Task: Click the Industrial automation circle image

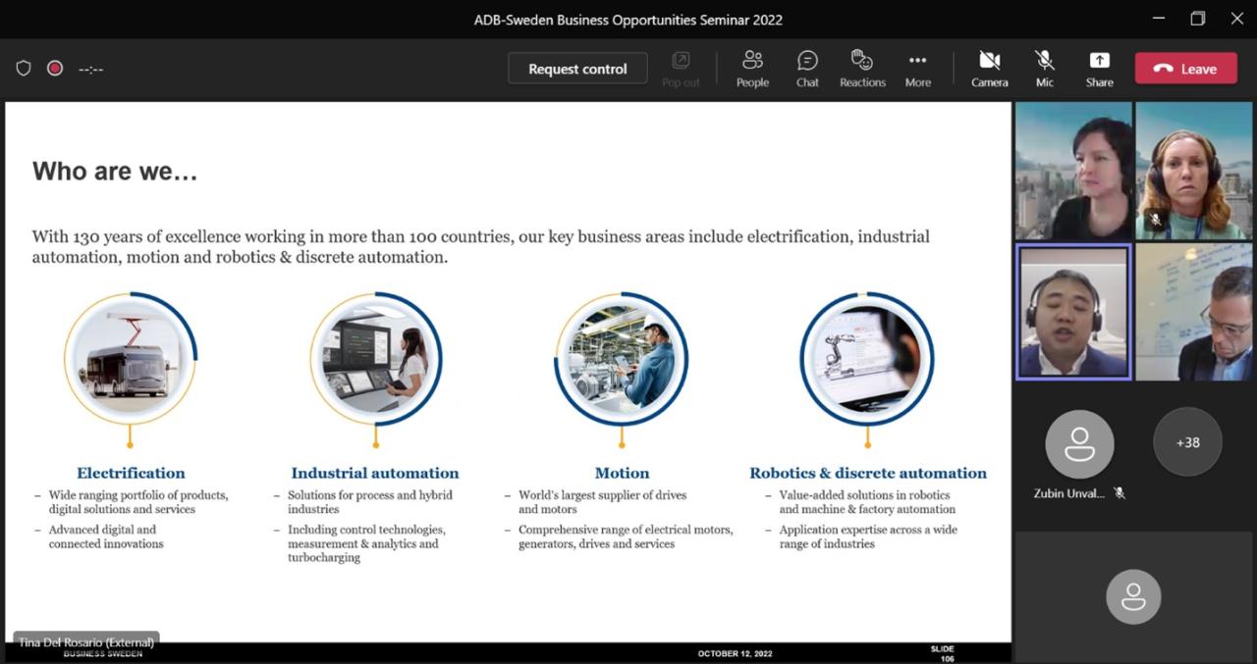Action: (x=375, y=358)
